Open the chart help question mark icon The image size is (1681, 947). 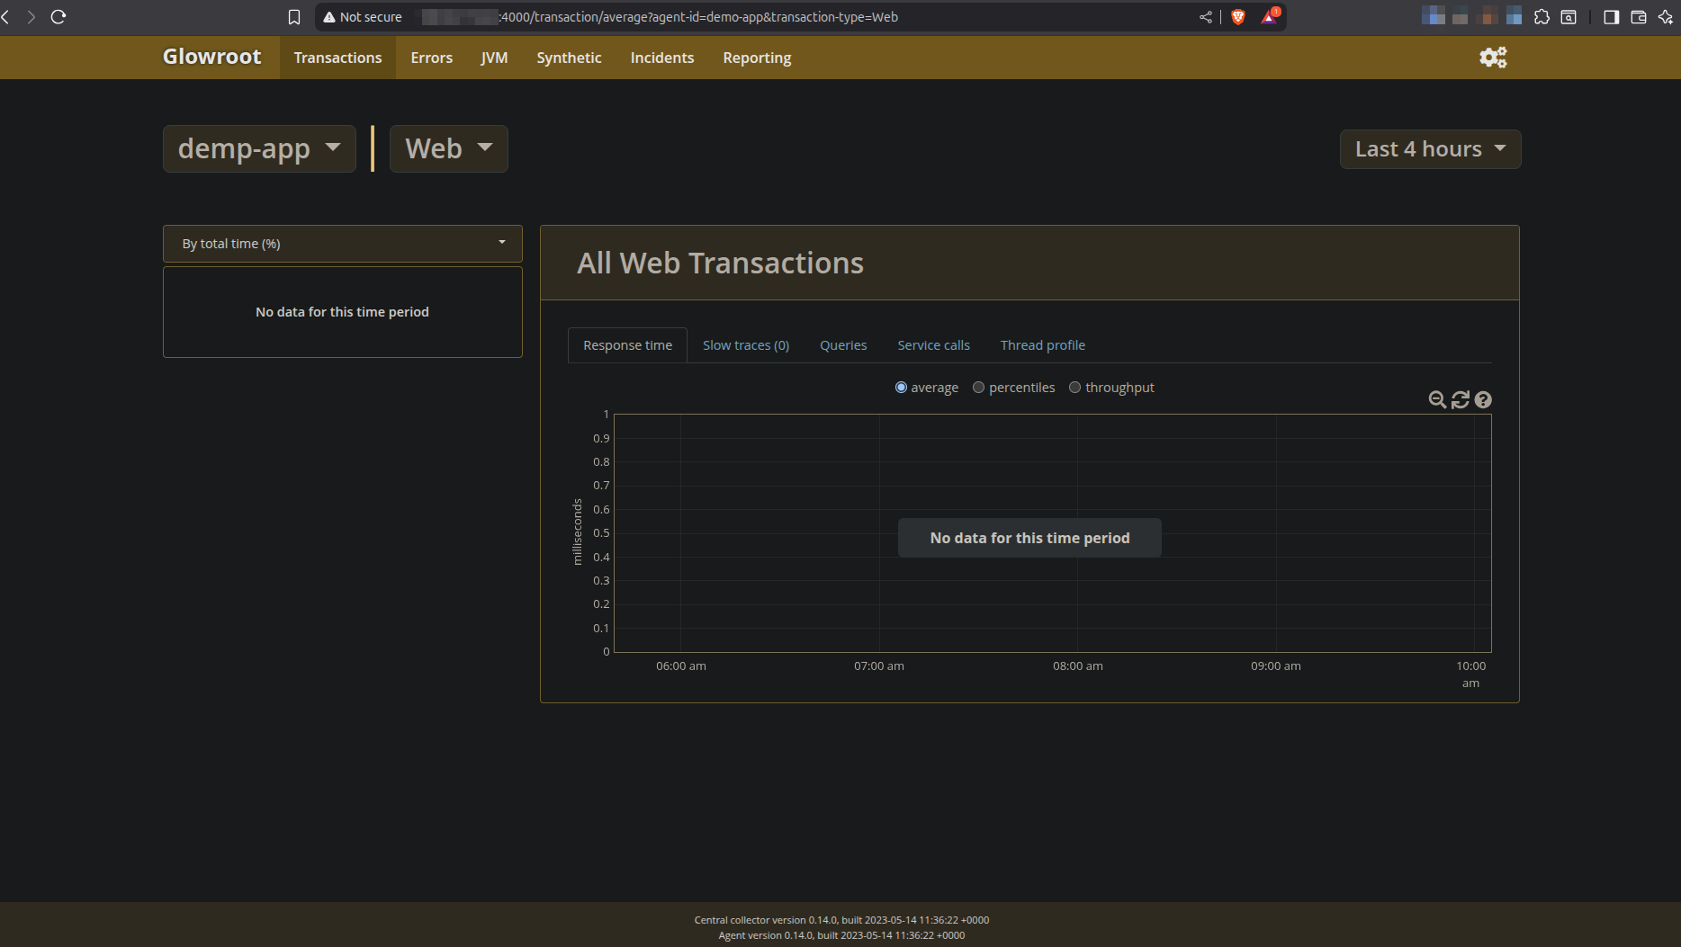tap(1483, 400)
